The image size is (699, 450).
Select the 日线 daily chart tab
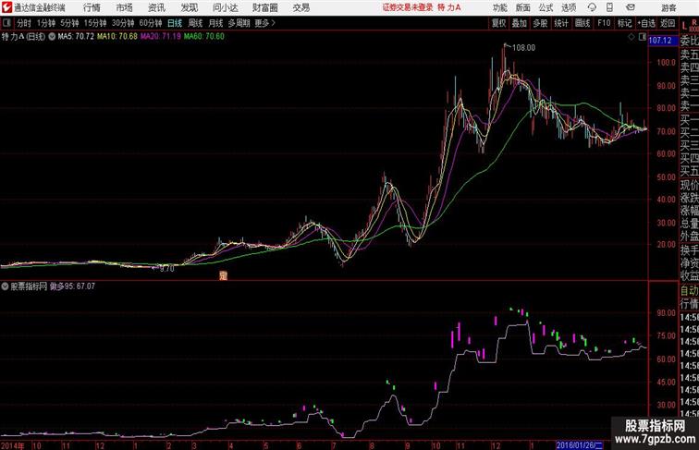(x=175, y=23)
